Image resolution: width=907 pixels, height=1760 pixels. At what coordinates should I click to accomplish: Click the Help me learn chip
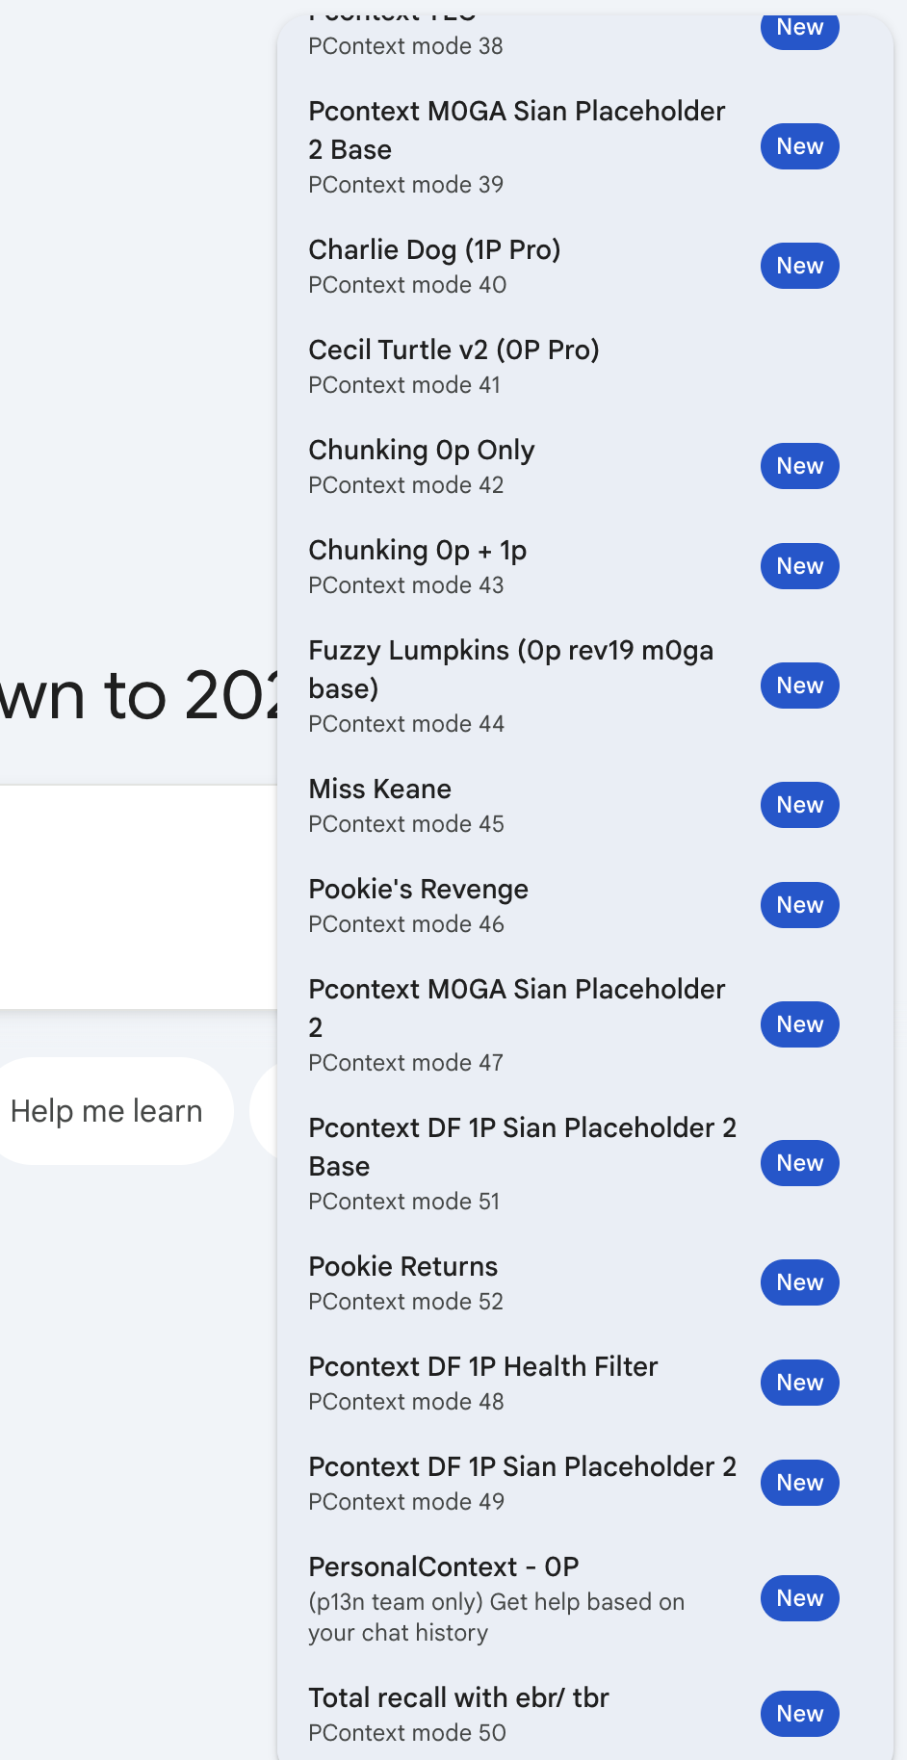click(107, 1111)
